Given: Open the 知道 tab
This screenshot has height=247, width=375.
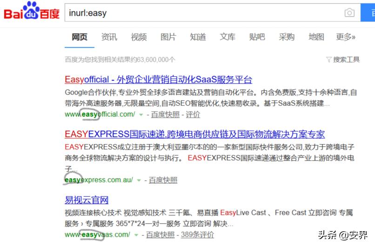Looking at the screenshot, I should [198, 37].
